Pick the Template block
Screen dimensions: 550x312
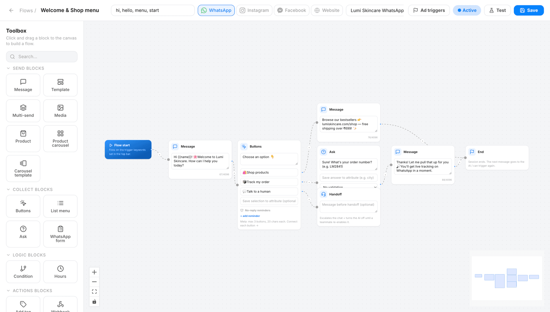60,85
